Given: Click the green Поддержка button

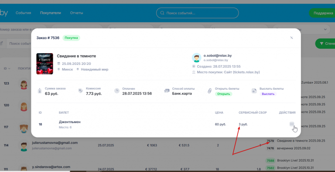Looking at the screenshot, I should pos(322,13).
